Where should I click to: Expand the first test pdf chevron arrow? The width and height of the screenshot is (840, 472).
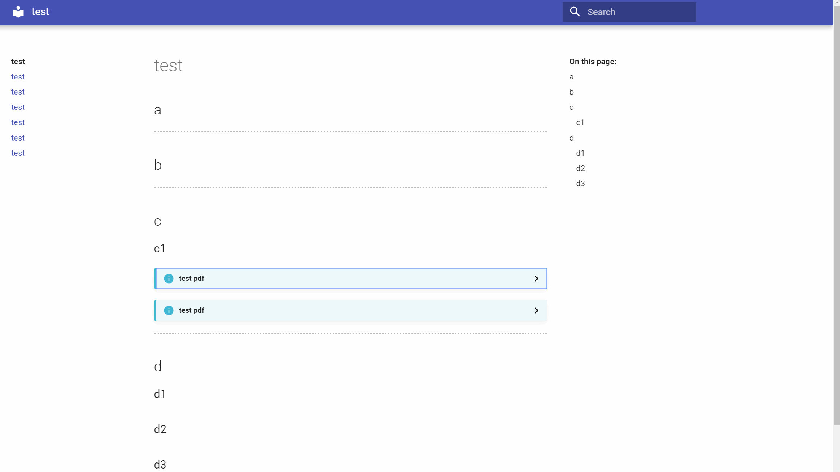click(536, 279)
